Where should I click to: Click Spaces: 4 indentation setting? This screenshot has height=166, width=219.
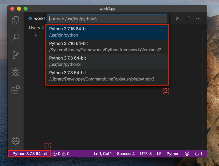tap(126, 154)
